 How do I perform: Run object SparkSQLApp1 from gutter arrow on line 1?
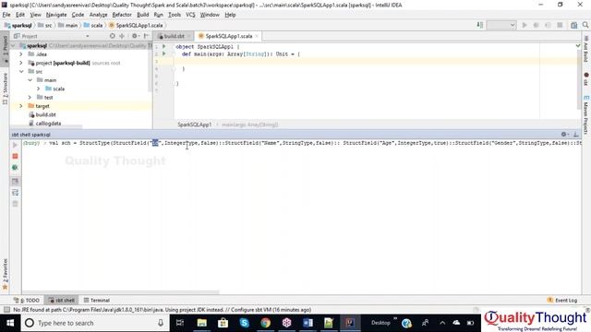[164, 47]
